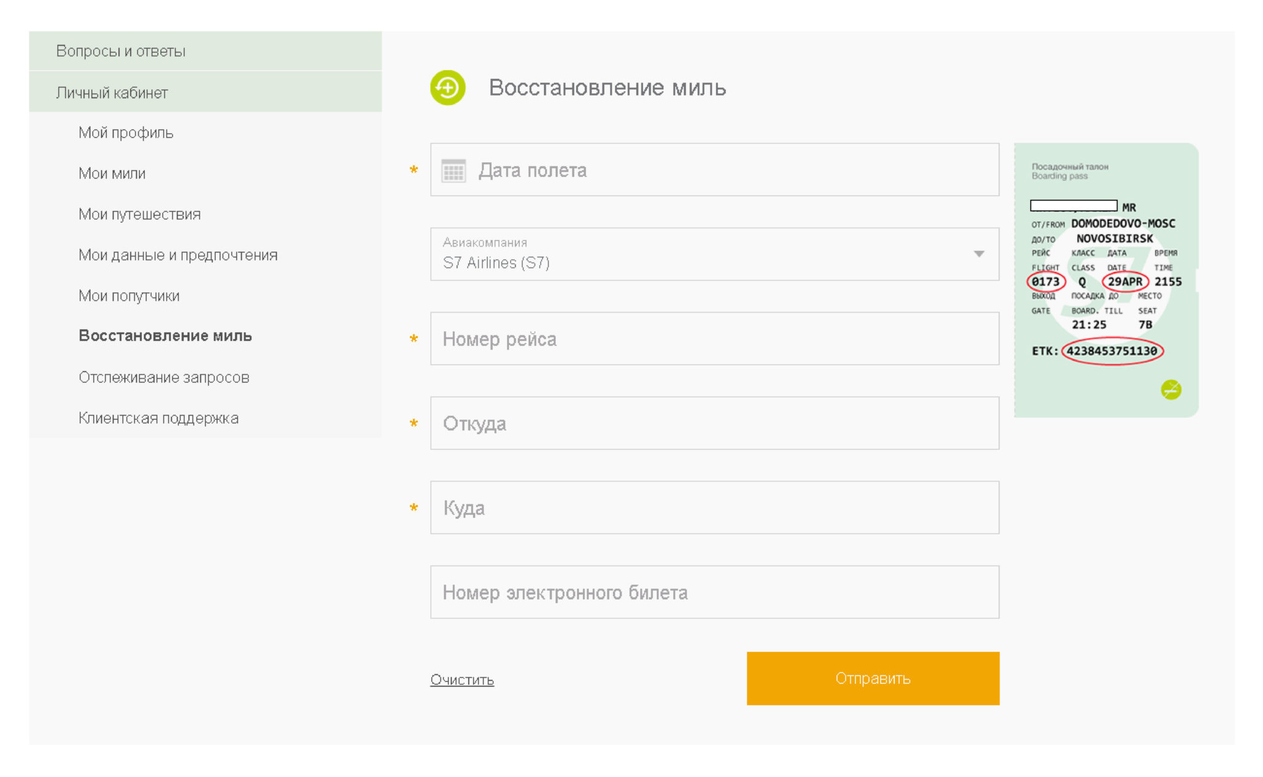This screenshot has width=1263, height=777.
Task: Select Мои путешествия in sidebar
Action: [139, 214]
